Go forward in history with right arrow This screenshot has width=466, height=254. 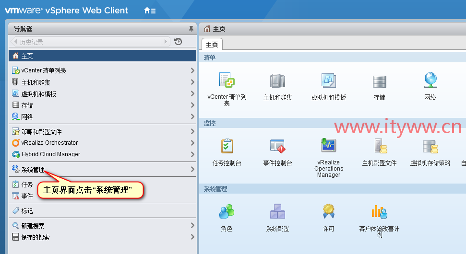pyautogui.click(x=166, y=42)
